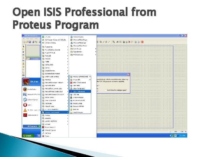Open uTorrent in programs list
209x157 pixels.
[55, 37]
